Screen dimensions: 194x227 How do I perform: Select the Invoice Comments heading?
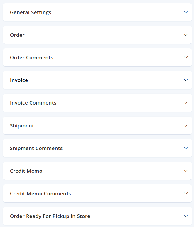(x=33, y=103)
